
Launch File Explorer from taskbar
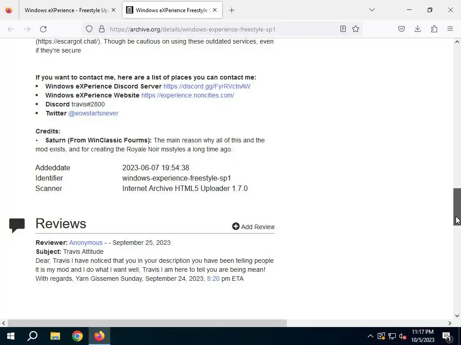pyautogui.click(x=55, y=336)
